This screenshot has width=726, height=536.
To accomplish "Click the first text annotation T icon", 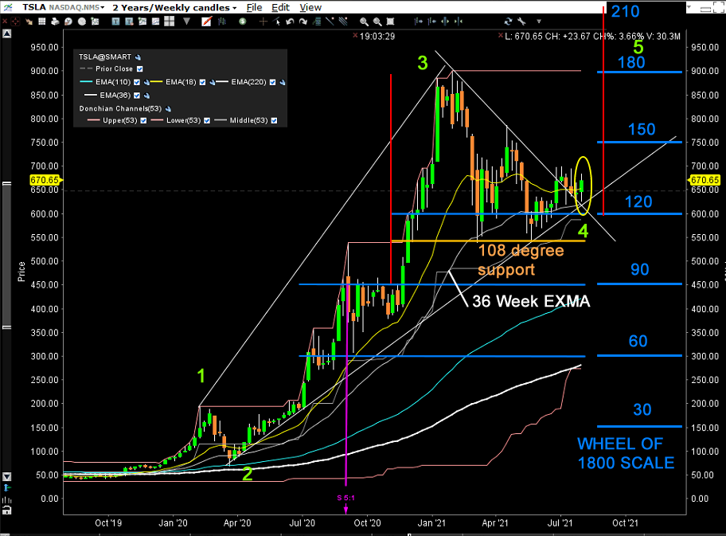I will click(x=115, y=22).
